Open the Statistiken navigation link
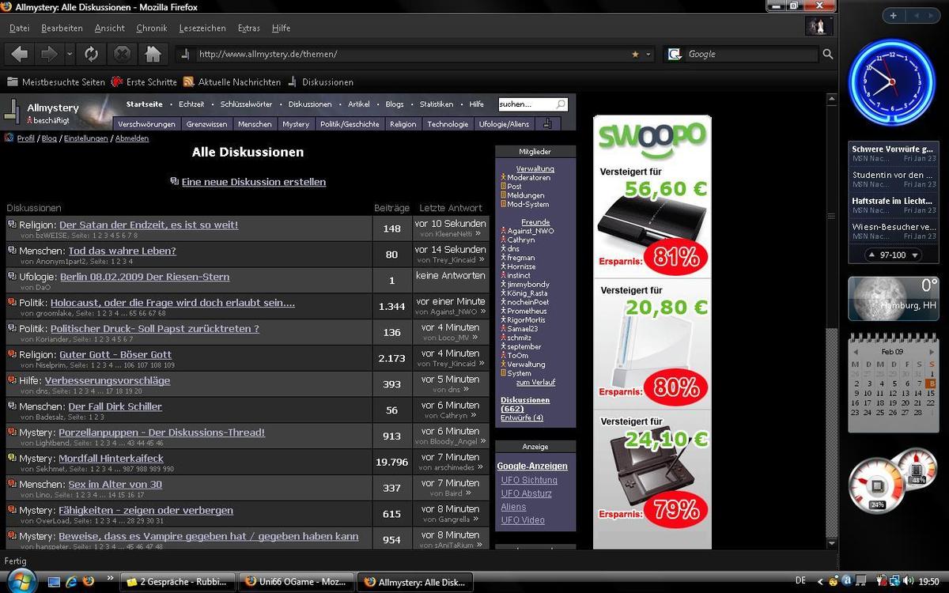Image resolution: width=949 pixels, height=593 pixels. point(437,104)
